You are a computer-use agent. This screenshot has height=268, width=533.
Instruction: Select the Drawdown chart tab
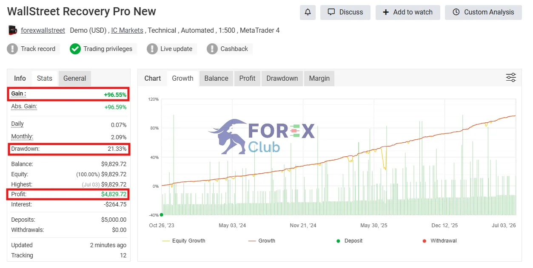pos(282,78)
